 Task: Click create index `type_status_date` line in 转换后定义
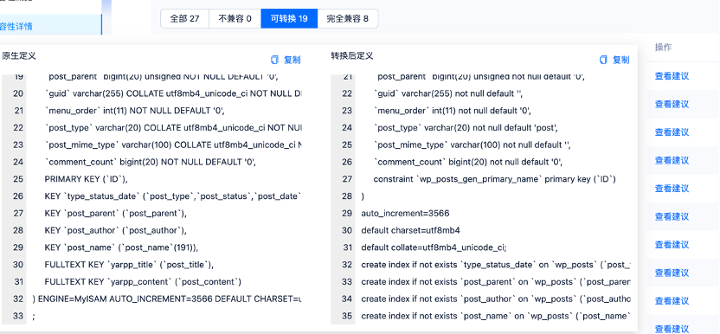[x=496, y=265]
